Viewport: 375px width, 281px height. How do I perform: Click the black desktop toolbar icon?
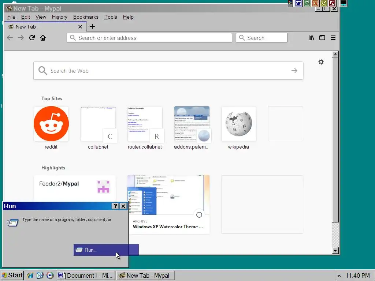[x=344, y=3]
